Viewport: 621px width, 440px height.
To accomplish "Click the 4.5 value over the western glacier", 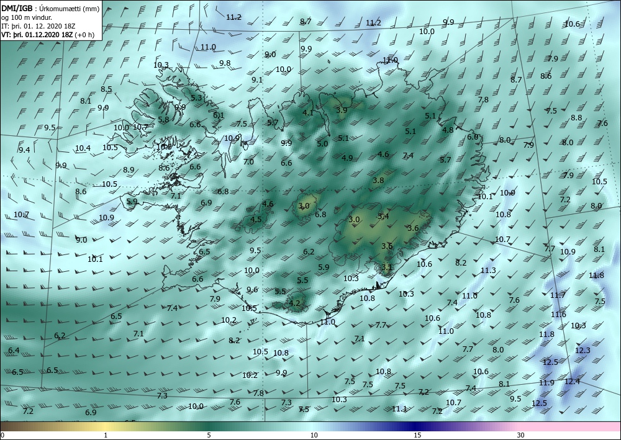I will [x=256, y=219].
